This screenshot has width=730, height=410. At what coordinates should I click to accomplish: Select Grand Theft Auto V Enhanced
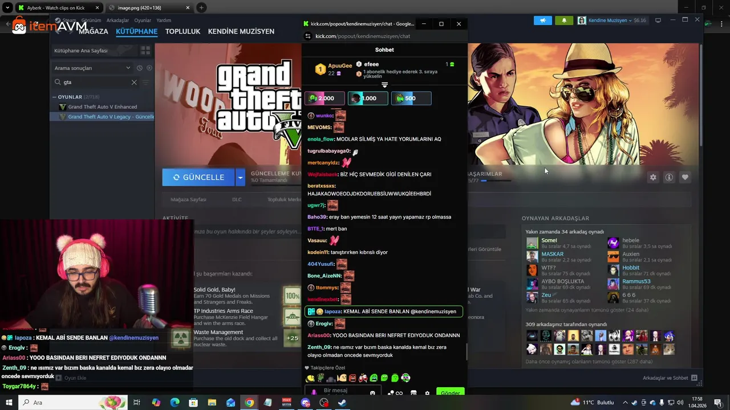(x=102, y=106)
